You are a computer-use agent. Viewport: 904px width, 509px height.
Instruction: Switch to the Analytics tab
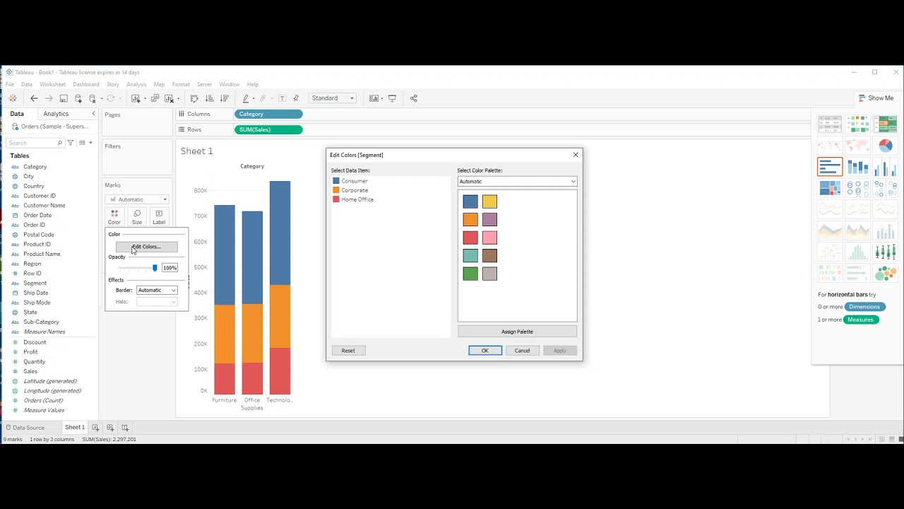[56, 114]
